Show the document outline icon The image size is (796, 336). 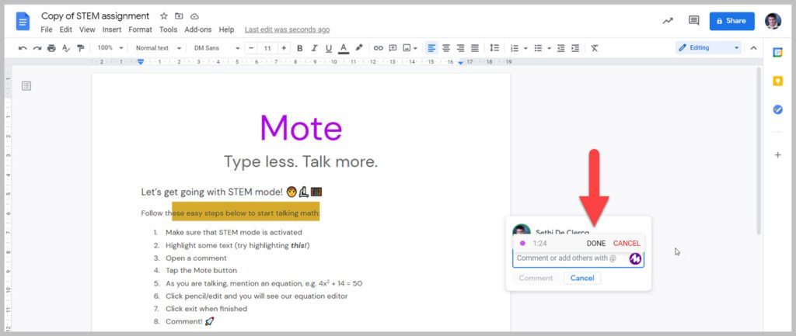tap(26, 86)
